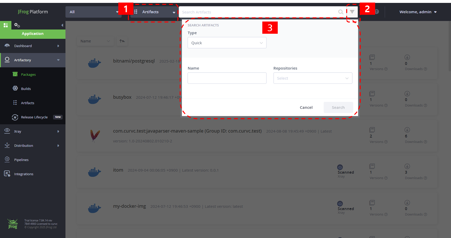Viewport: 451px width, 238px height.
Task: Click the Integrations icon in sidebar
Action: [x=7, y=174]
